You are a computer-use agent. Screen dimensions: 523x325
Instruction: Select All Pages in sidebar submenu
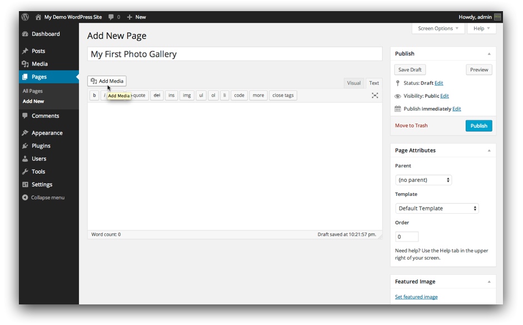click(x=32, y=91)
